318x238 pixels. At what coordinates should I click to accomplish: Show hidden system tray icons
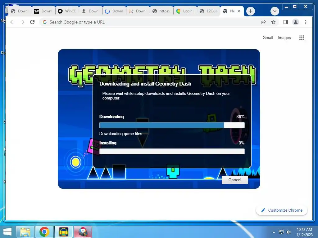click(274, 232)
